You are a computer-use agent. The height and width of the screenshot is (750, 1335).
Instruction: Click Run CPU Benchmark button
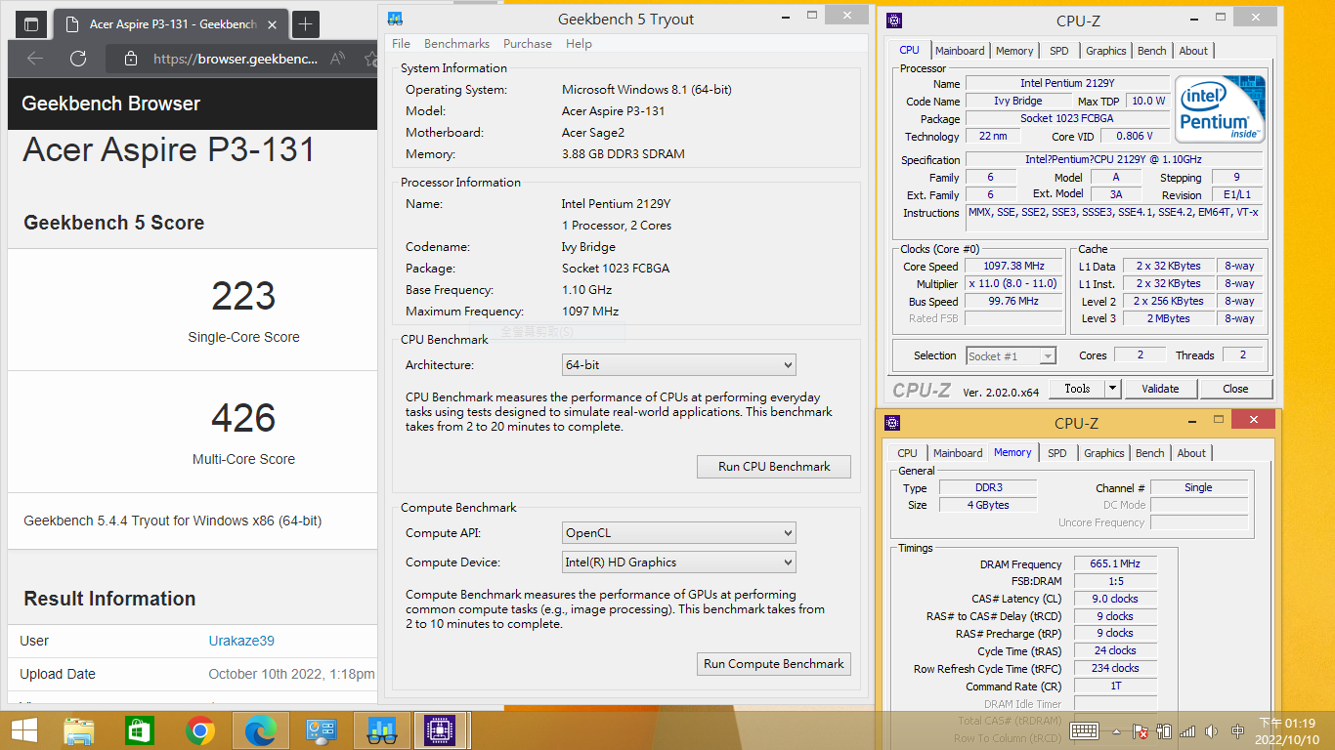coord(774,467)
